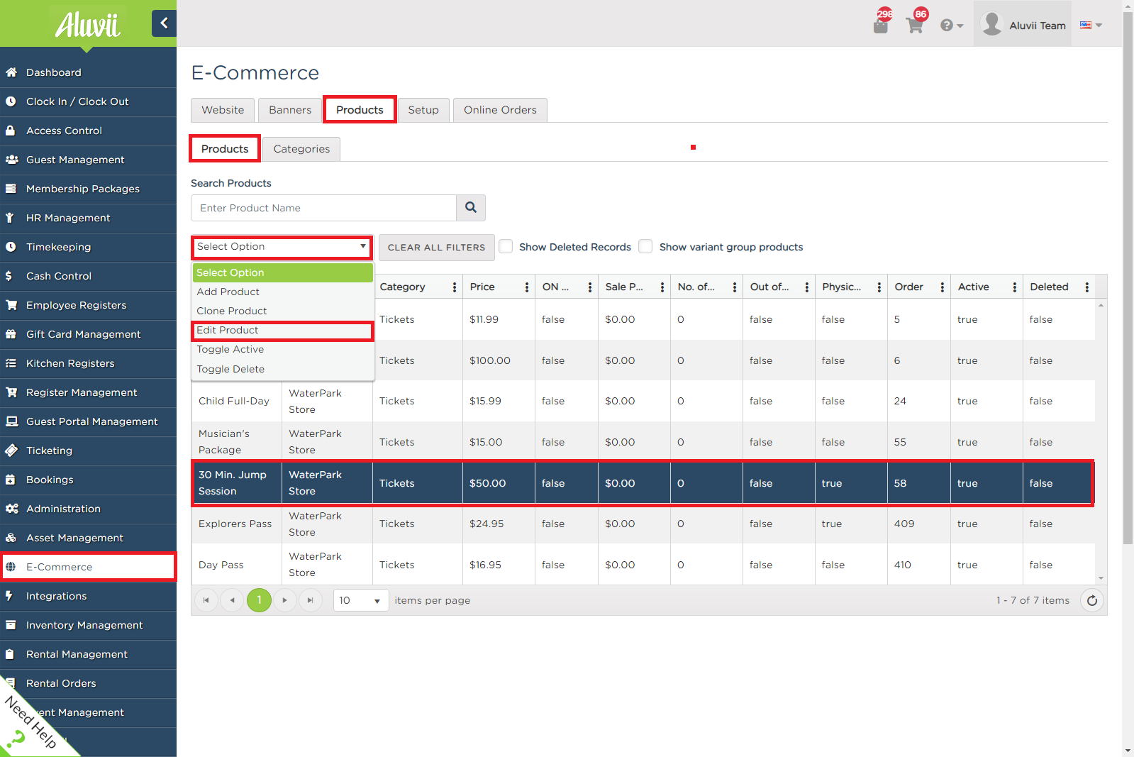This screenshot has width=1134, height=757.
Task: Click the Ticketing ticket icon
Action: (x=11, y=451)
